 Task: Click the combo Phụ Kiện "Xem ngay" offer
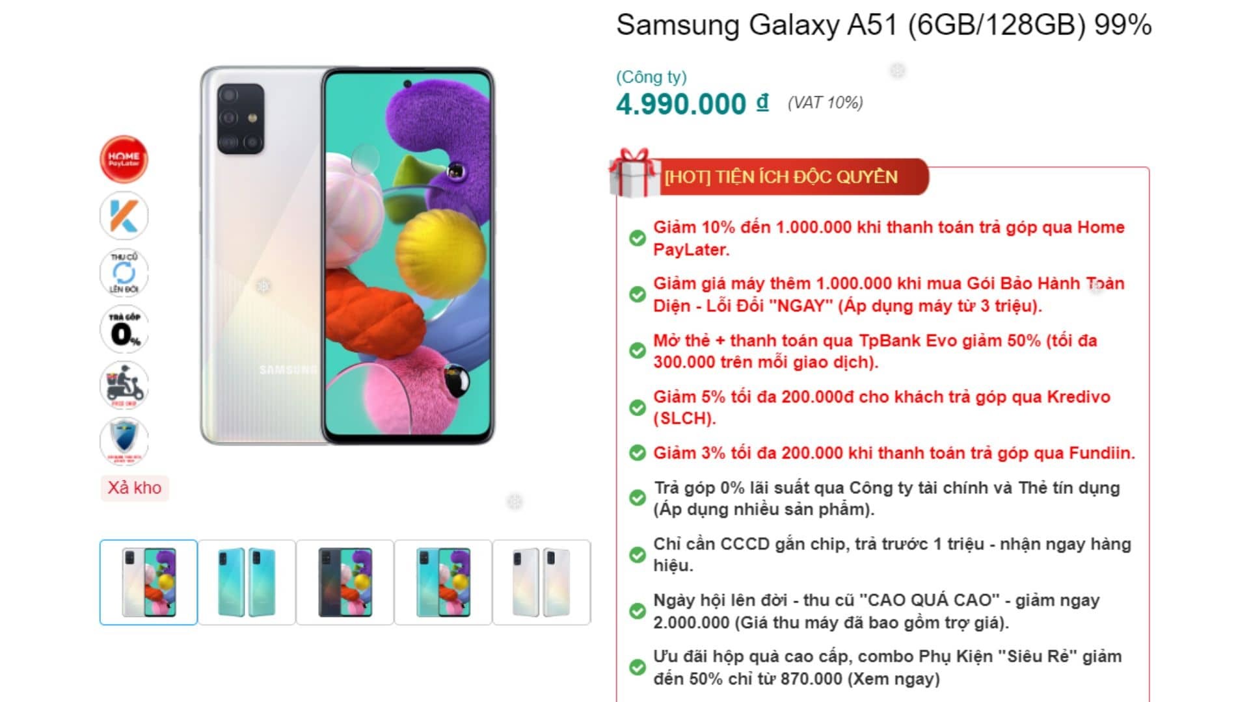click(887, 668)
